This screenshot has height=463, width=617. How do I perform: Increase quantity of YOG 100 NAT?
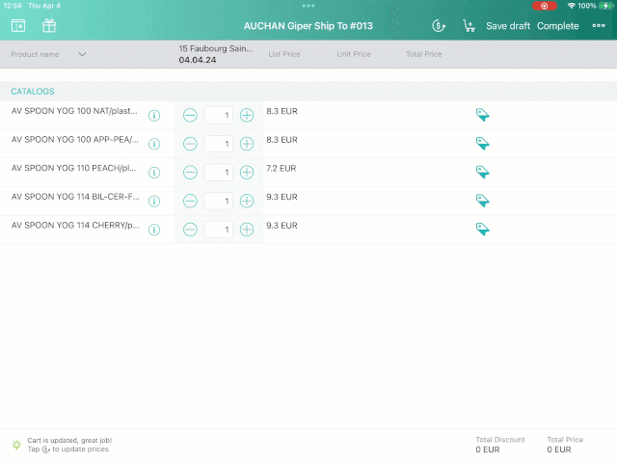point(247,116)
